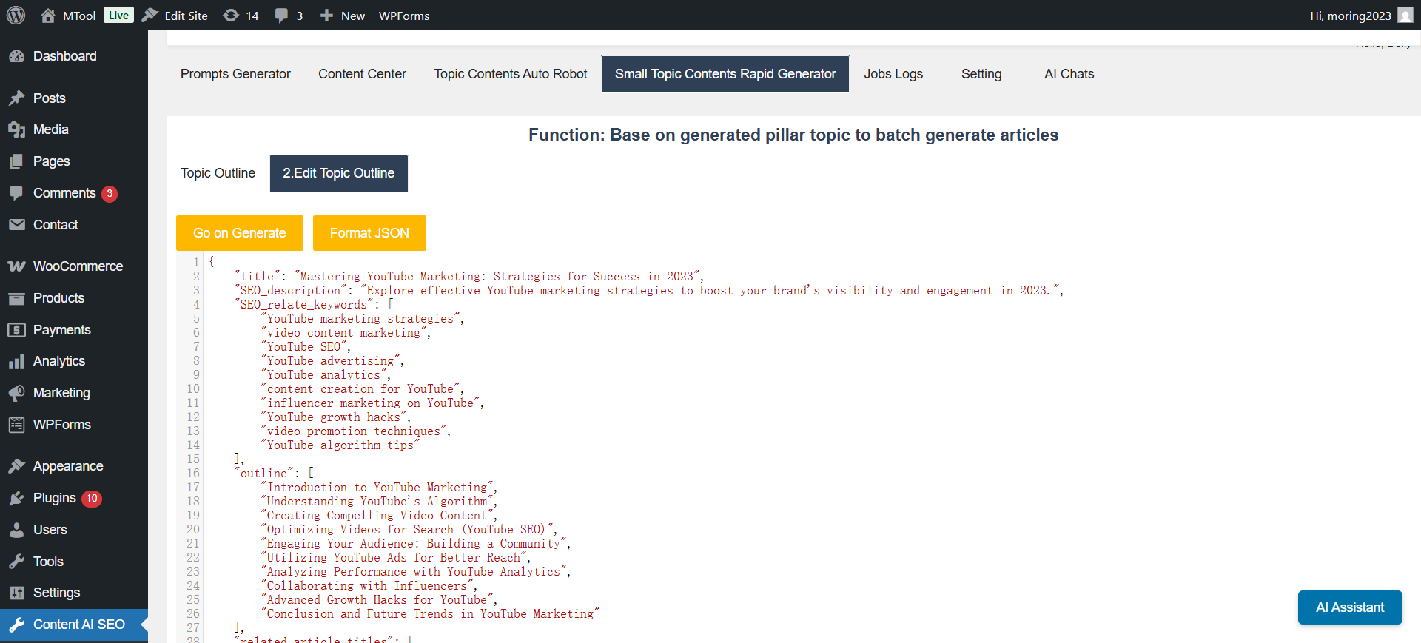
Task: Open the Appearance menu
Action: (68, 466)
